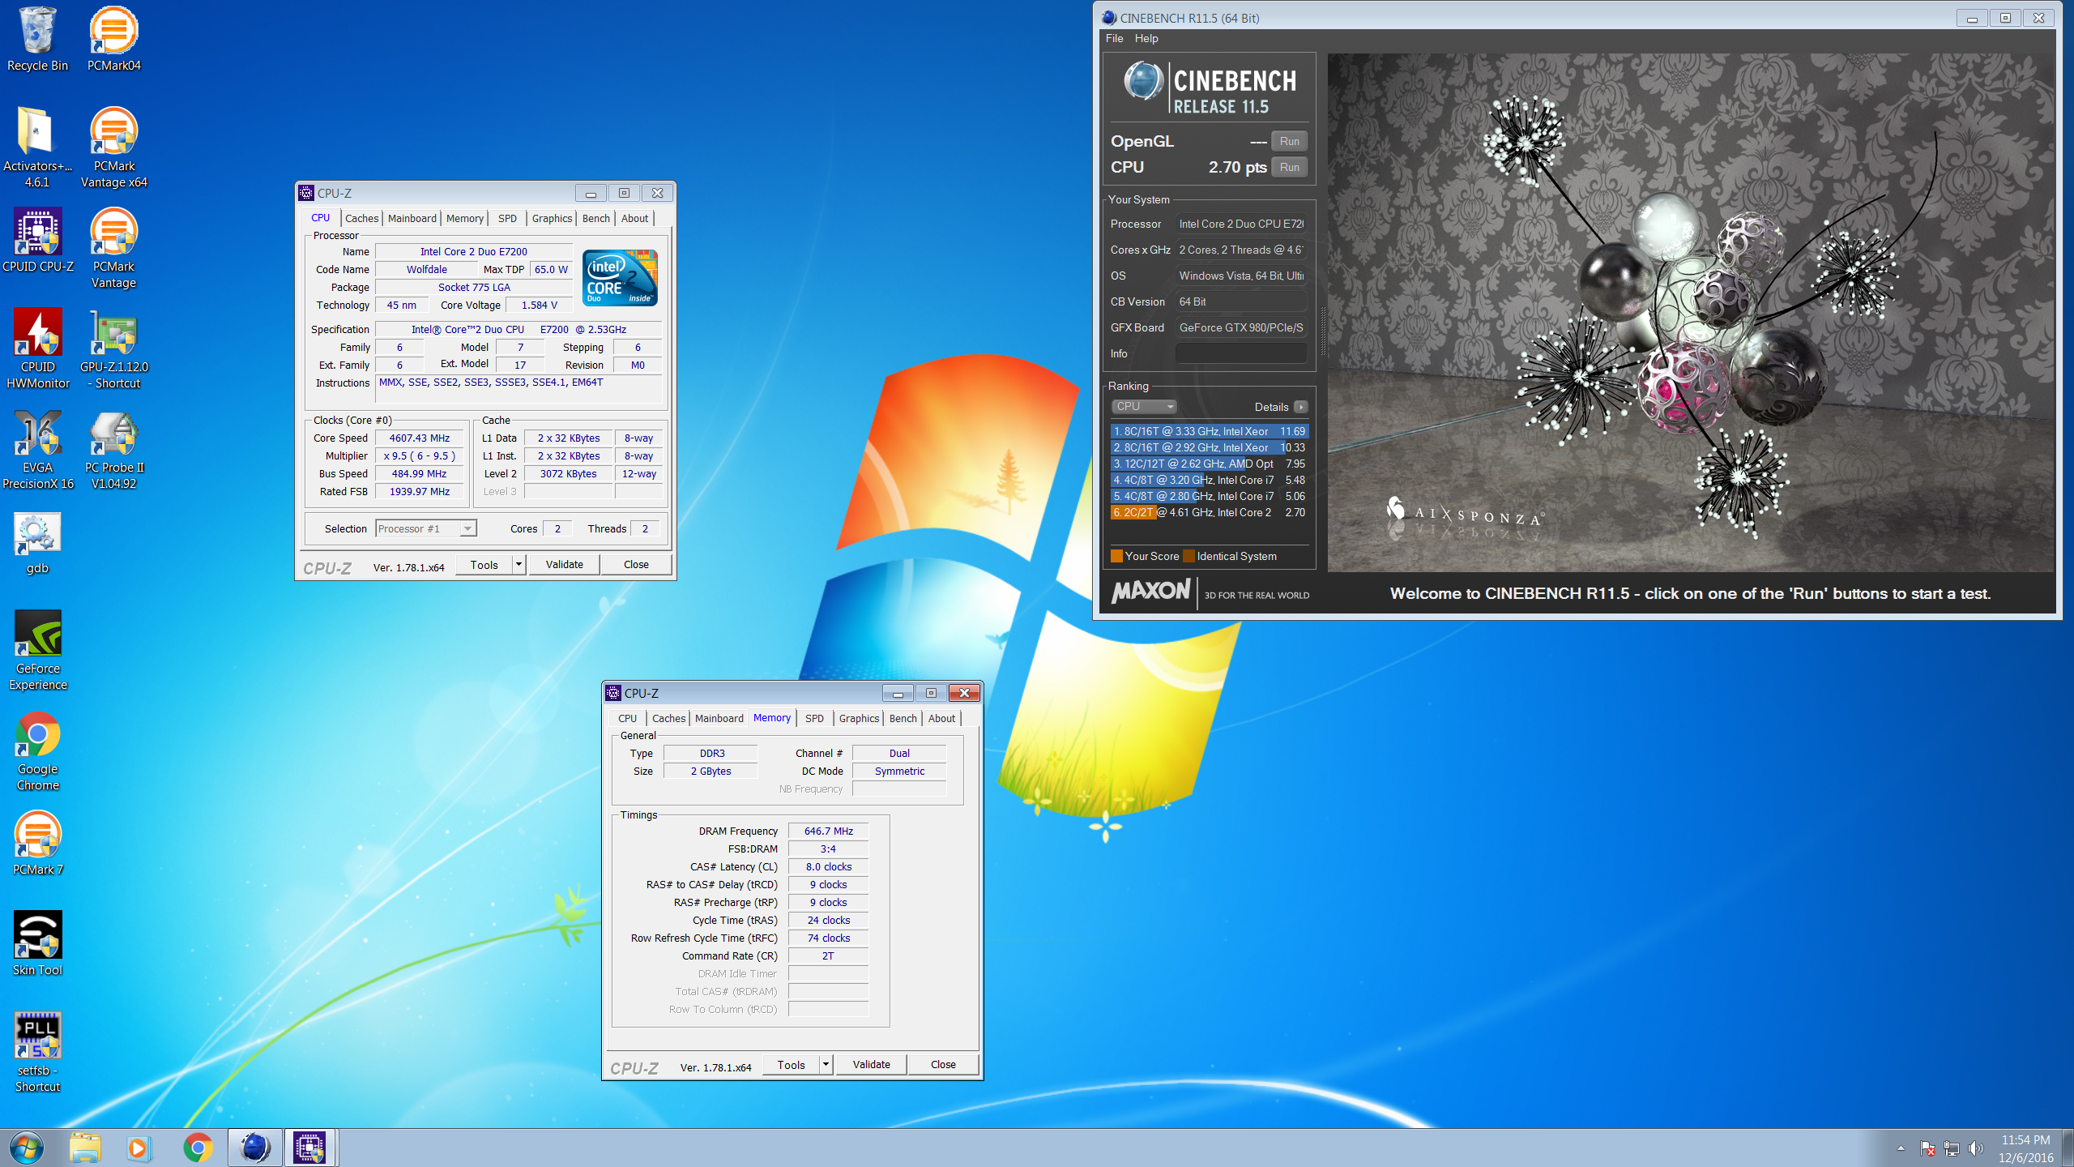Switch to Cinebench taskbar button
2074x1167 pixels.
click(x=254, y=1148)
